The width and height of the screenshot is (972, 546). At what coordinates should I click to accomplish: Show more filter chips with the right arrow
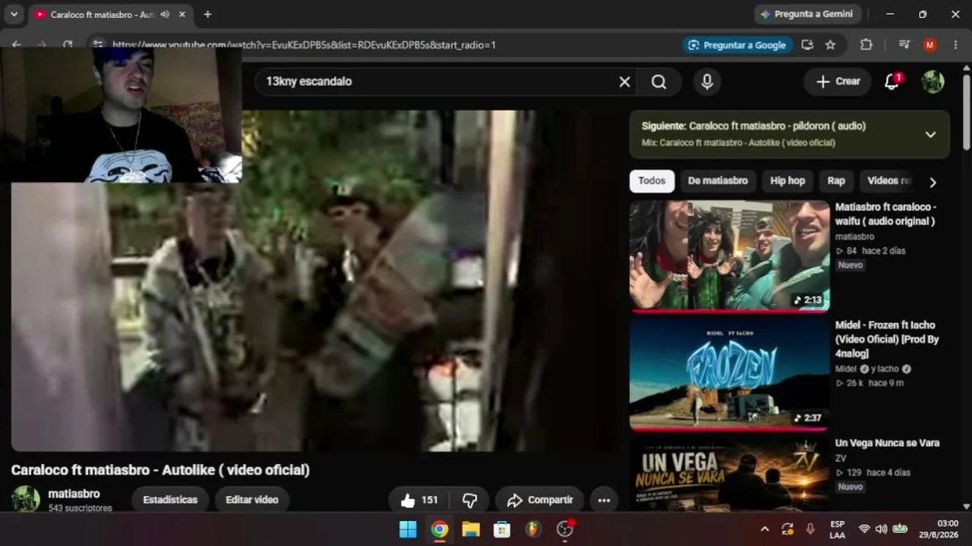(933, 182)
